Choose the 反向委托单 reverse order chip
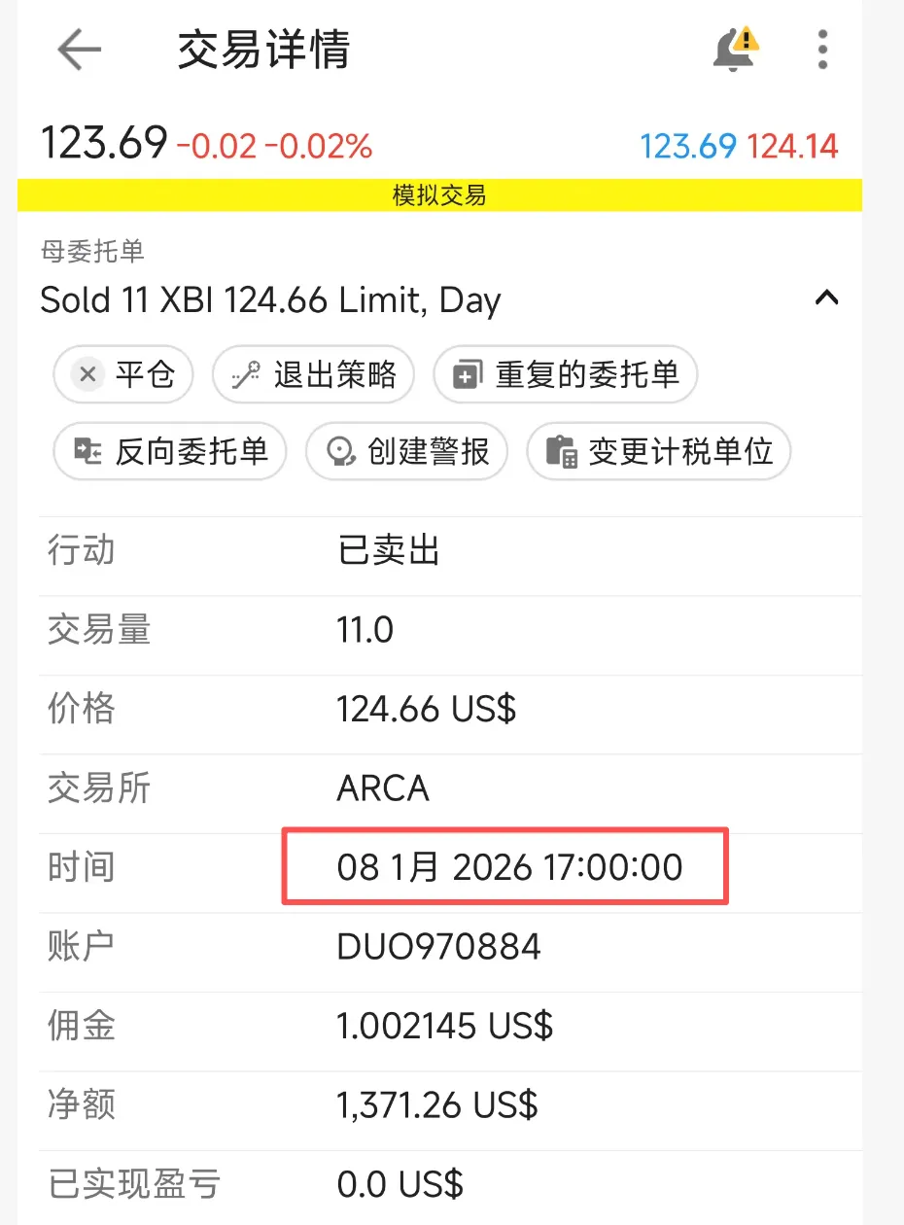The image size is (904, 1225). coord(170,451)
